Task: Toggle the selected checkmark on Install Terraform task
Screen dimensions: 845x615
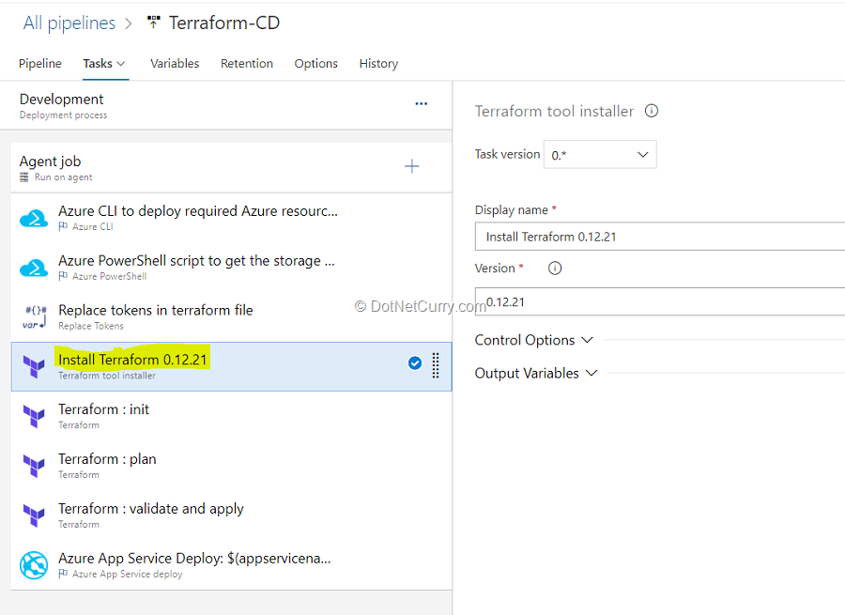Action: 414,363
